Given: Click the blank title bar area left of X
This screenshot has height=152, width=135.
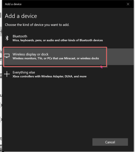Looking at the screenshot, I should point(74,4).
